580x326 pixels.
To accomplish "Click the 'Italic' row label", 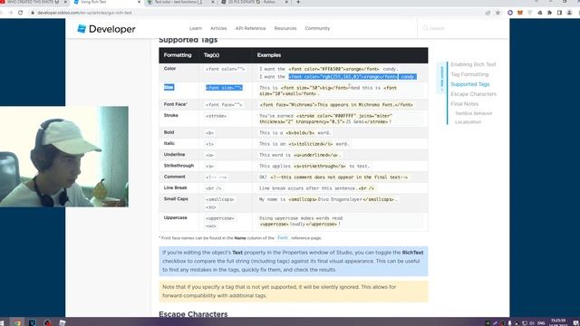I will click(x=169, y=143).
